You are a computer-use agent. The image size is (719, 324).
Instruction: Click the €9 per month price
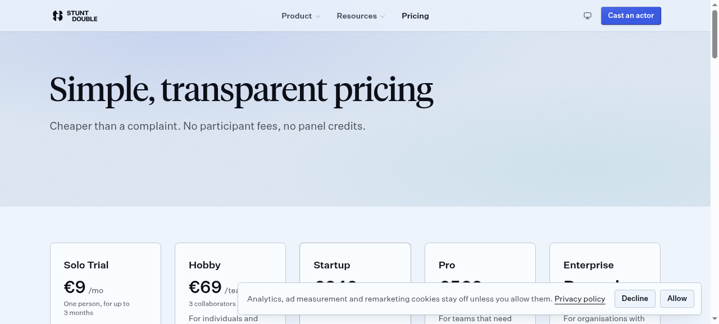point(84,288)
